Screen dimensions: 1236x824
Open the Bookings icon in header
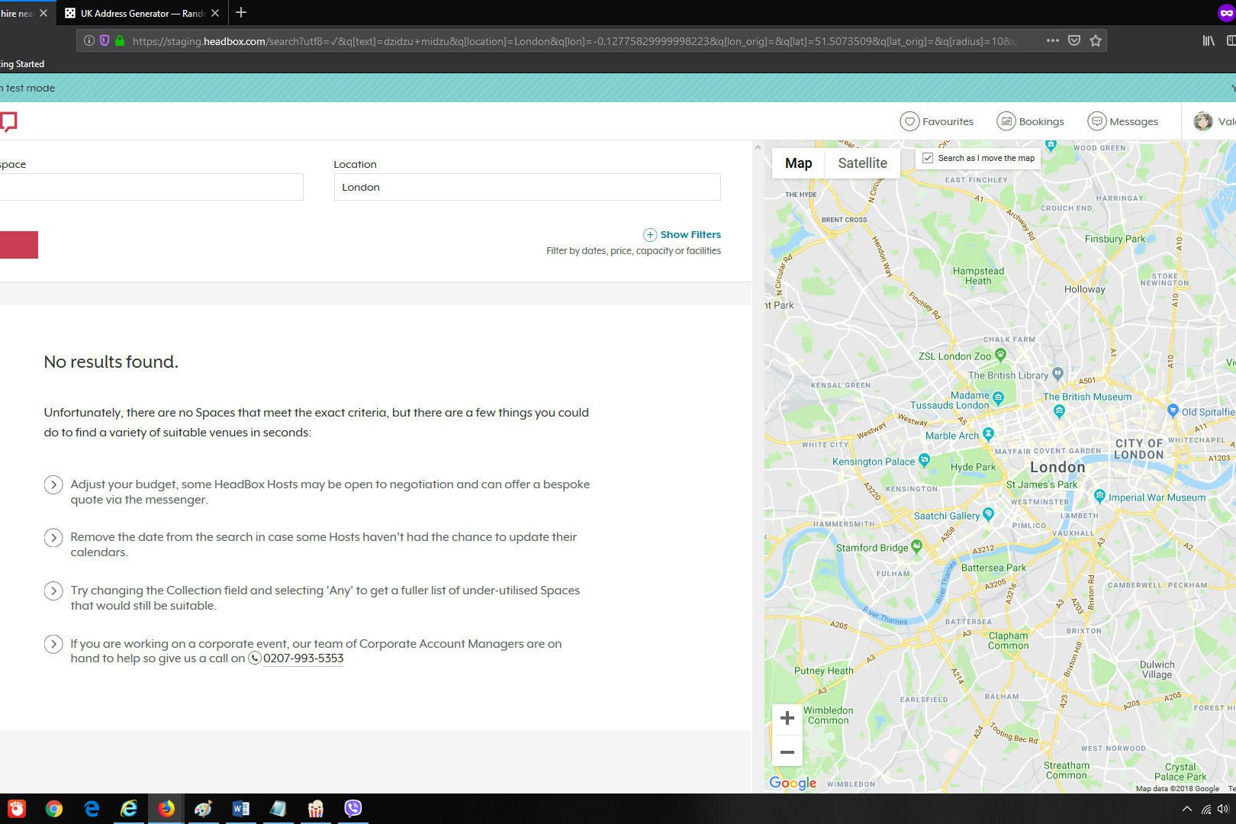[x=1006, y=121]
